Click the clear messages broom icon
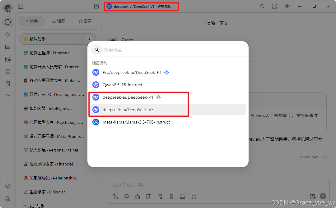336x208 pixels. pyautogui.click(x=138, y=197)
